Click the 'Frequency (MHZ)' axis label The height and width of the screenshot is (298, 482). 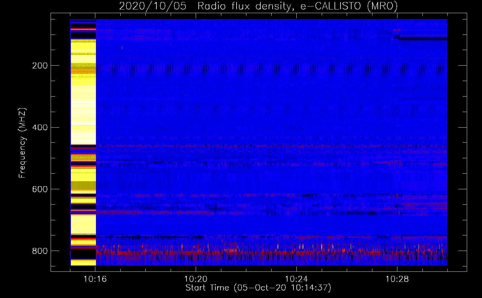[22, 143]
